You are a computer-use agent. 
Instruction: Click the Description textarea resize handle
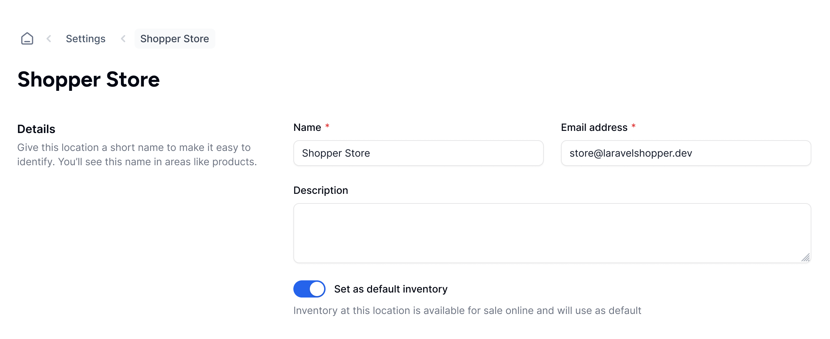click(x=805, y=257)
